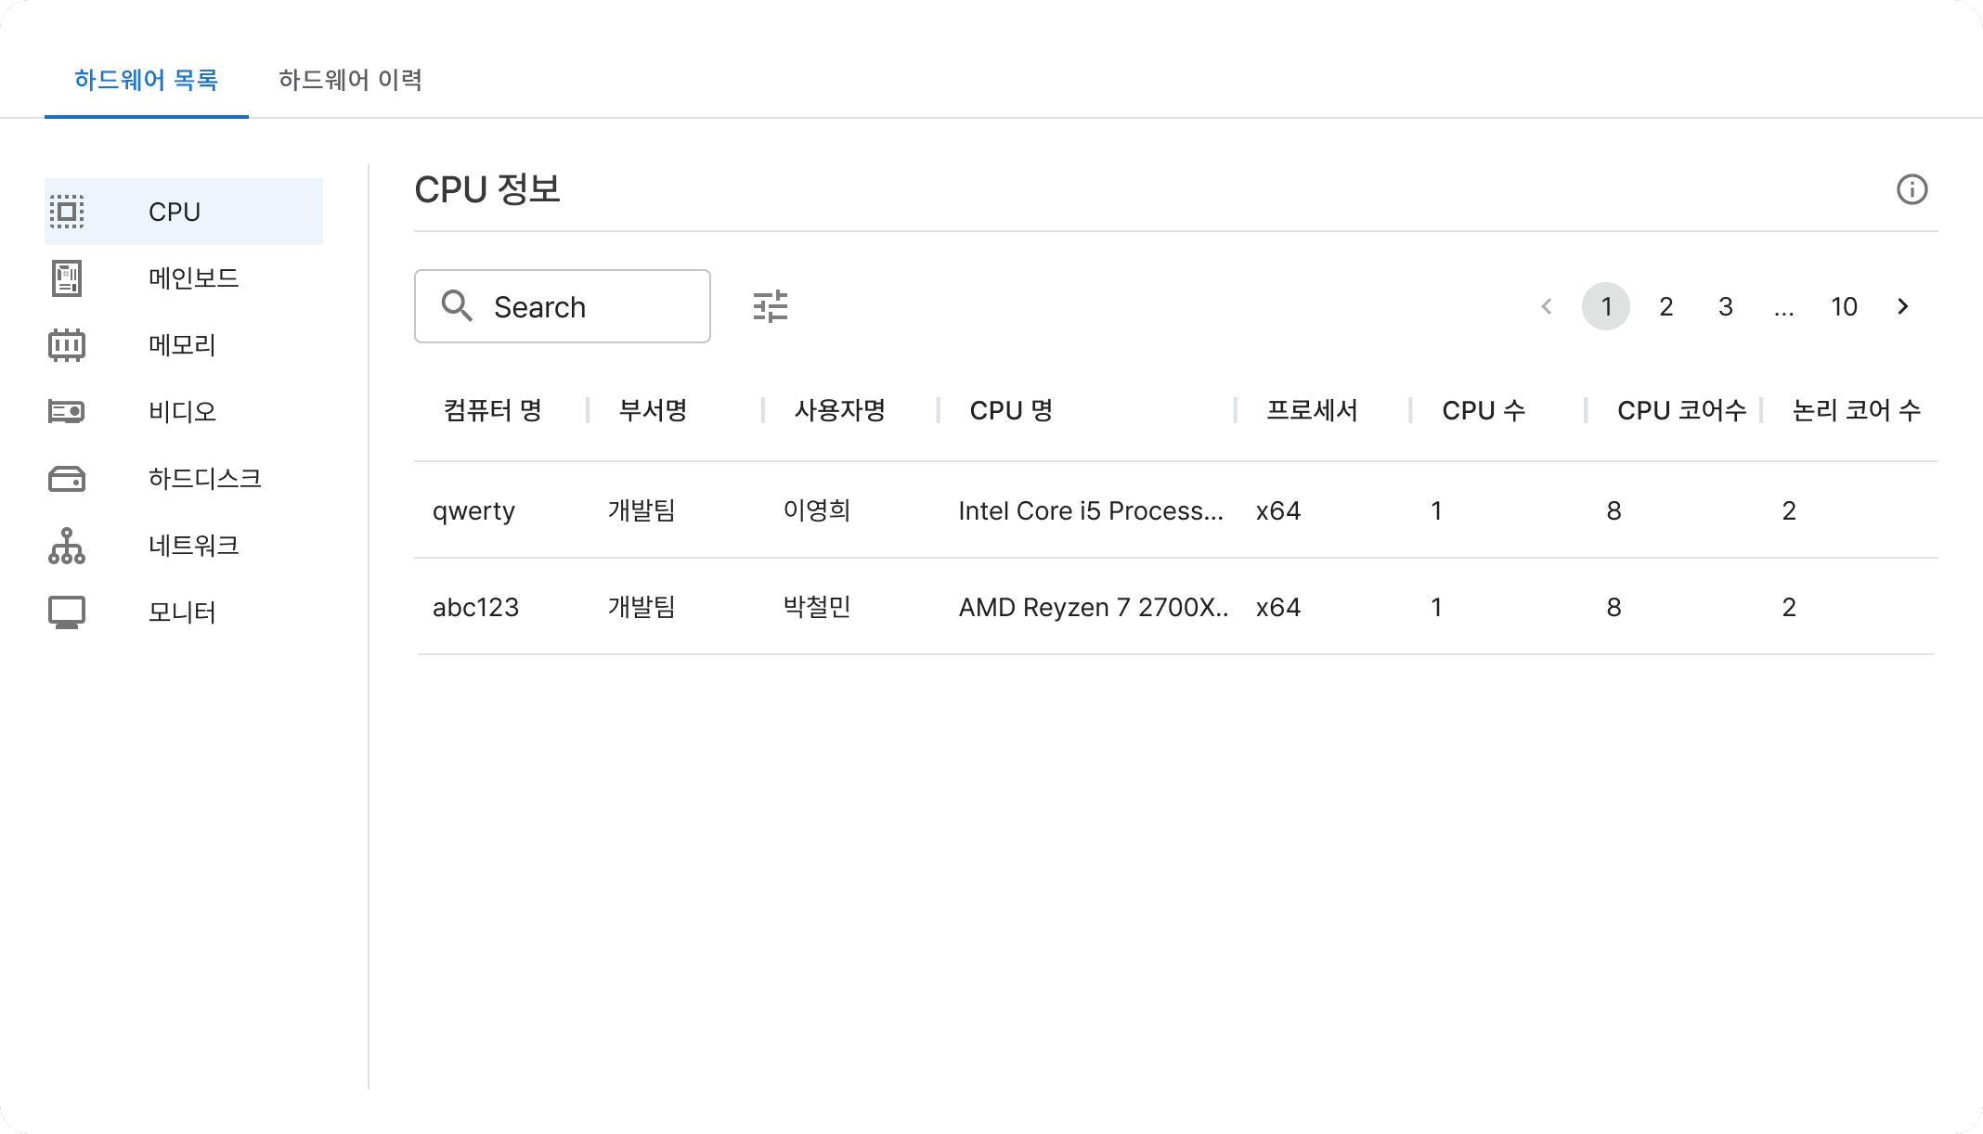1983x1134 pixels.
Task: Jump to page 10 of the list
Action: (x=1844, y=306)
